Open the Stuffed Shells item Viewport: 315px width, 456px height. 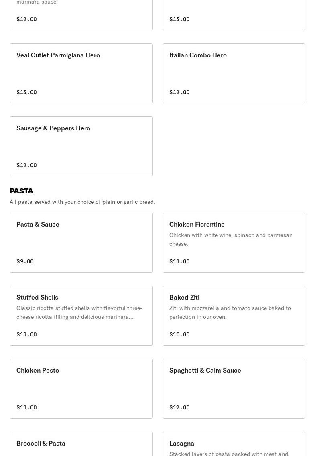pyautogui.click(x=81, y=316)
